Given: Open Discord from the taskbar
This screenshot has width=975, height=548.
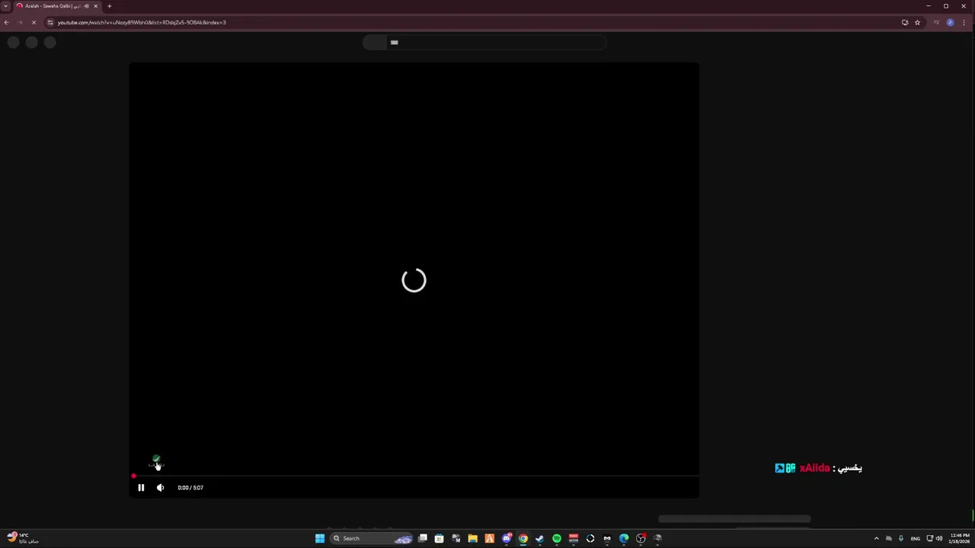Looking at the screenshot, I should (507, 538).
